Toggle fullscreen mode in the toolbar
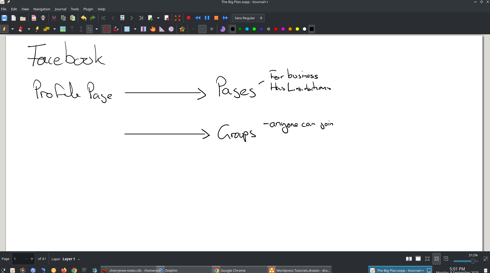This screenshot has width=490, height=273. click(x=178, y=18)
